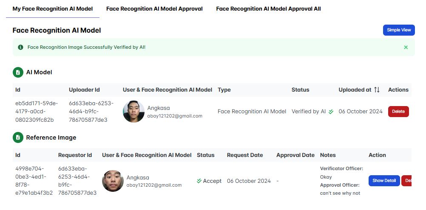This screenshot has height=210, width=426.
Task: Click the Accept status check icon
Action: click(199, 181)
